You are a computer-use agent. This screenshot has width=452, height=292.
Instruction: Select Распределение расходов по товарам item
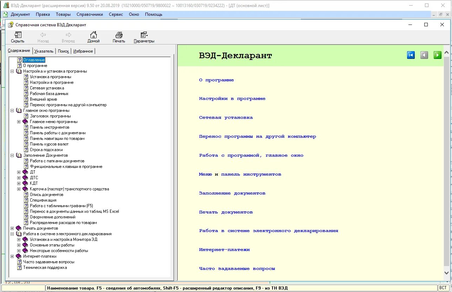[63, 223]
